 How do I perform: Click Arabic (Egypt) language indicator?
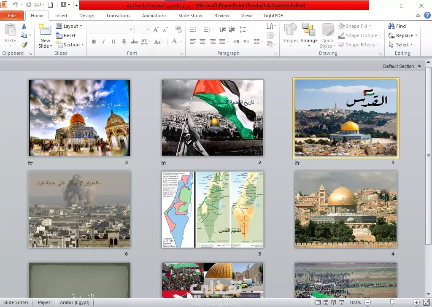75,302
